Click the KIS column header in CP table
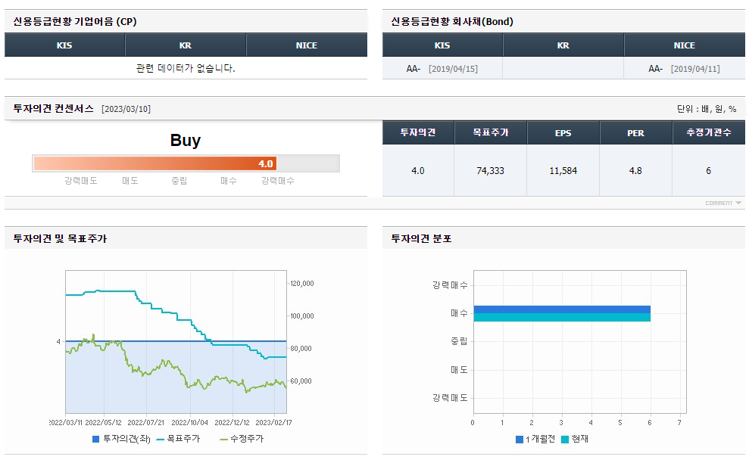The image size is (749, 463). pyautogui.click(x=64, y=45)
